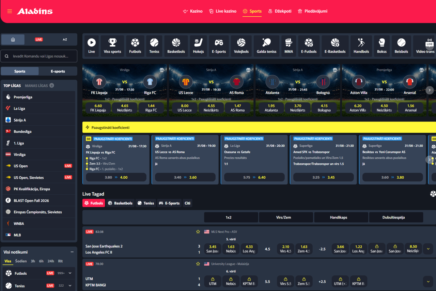Open the hamburger menu next to Aladins logo

pyautogui.click(x=10, y=11)
